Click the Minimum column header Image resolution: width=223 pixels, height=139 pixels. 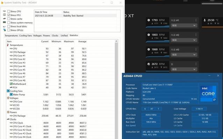click(x=56, y=41)
